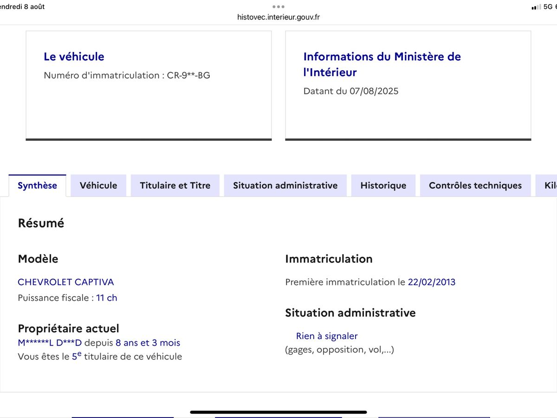Tap the three-dot multitasking icon at top
This screenshot has width=557, height=418.
click(278, 7)
